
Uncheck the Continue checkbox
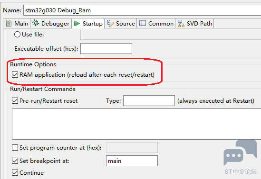coord(15,173)
